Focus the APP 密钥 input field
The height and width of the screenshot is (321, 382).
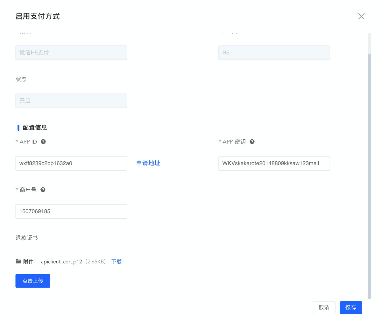(x=274, y=163)
